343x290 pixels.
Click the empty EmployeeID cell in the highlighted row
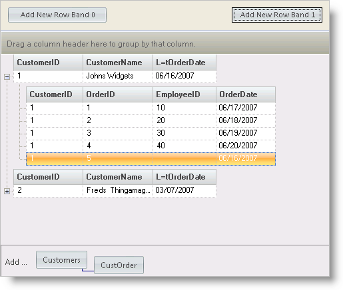(x=184, y=159)
